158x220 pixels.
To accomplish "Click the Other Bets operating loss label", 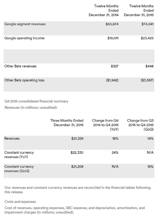I will [x=24, y=80].
